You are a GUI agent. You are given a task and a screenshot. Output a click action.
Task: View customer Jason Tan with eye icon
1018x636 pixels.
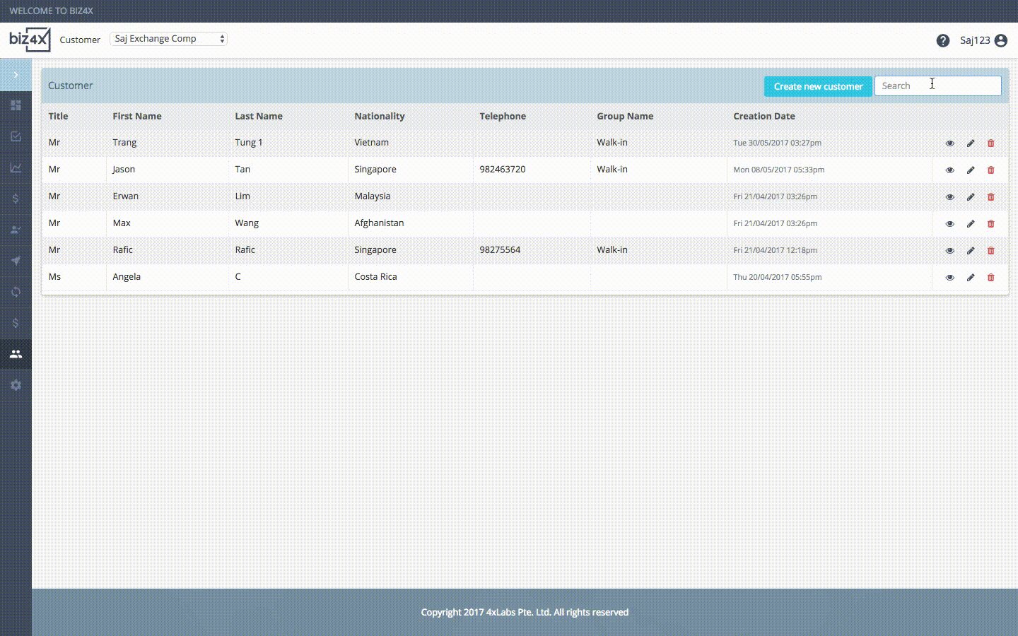(950, 170)
